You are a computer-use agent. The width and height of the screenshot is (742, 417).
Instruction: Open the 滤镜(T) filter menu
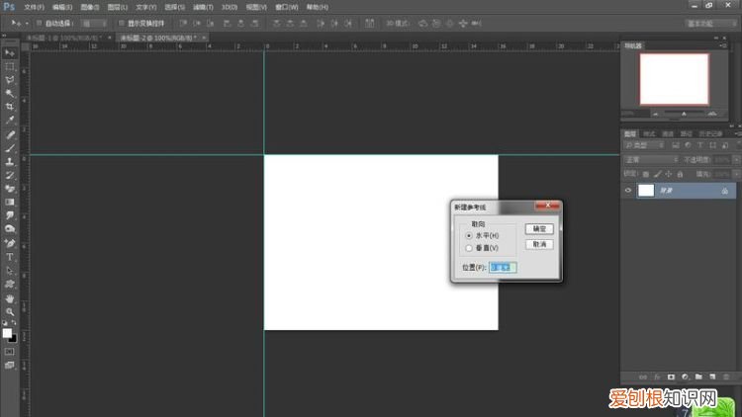point(203,6)
